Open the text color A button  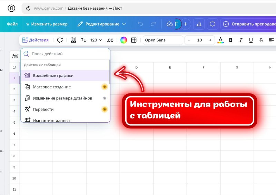(x=220, y=40)
